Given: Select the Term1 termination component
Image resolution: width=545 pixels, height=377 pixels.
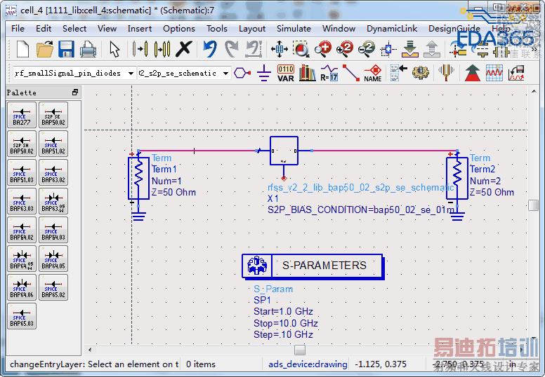Looking at the screenshot, I should click(138, 178).
